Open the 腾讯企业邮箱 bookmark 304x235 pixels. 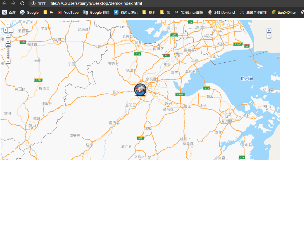pyautogui.click(x=253, y=12)
